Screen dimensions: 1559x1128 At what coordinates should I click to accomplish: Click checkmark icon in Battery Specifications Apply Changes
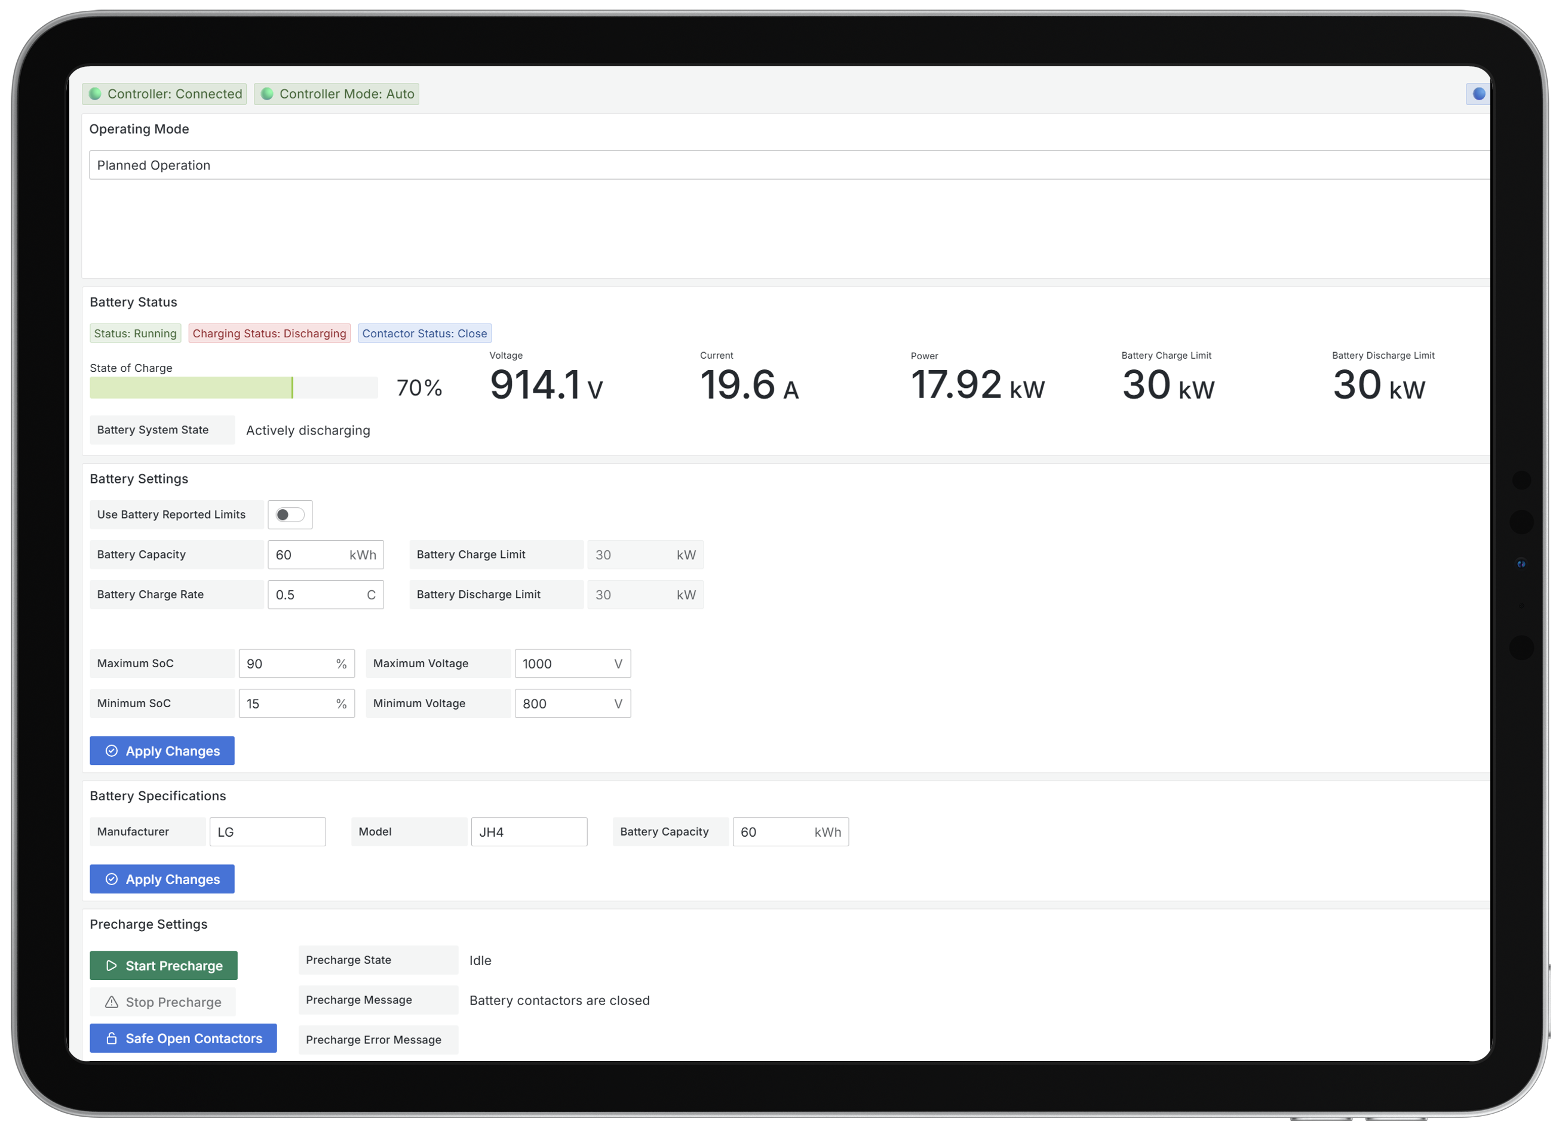(111, 879)
